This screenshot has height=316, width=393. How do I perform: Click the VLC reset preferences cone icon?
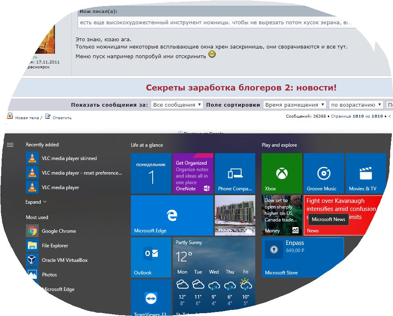click(x=32, y=173)
